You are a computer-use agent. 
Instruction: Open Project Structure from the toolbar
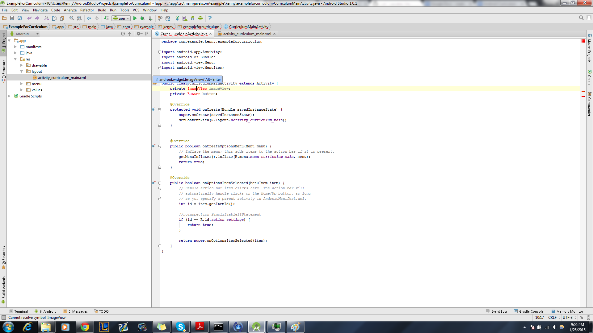(168, 18)
